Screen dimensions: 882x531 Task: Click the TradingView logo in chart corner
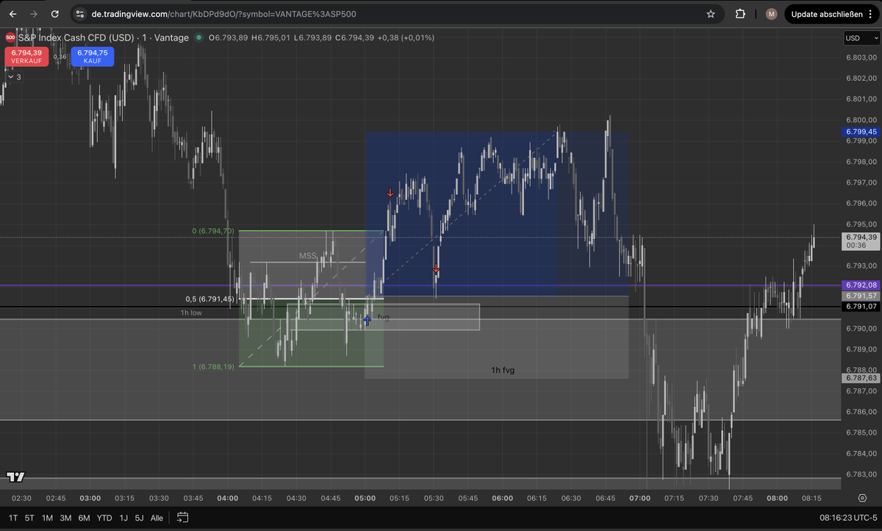pyautogui.click(x=15, y=477)
